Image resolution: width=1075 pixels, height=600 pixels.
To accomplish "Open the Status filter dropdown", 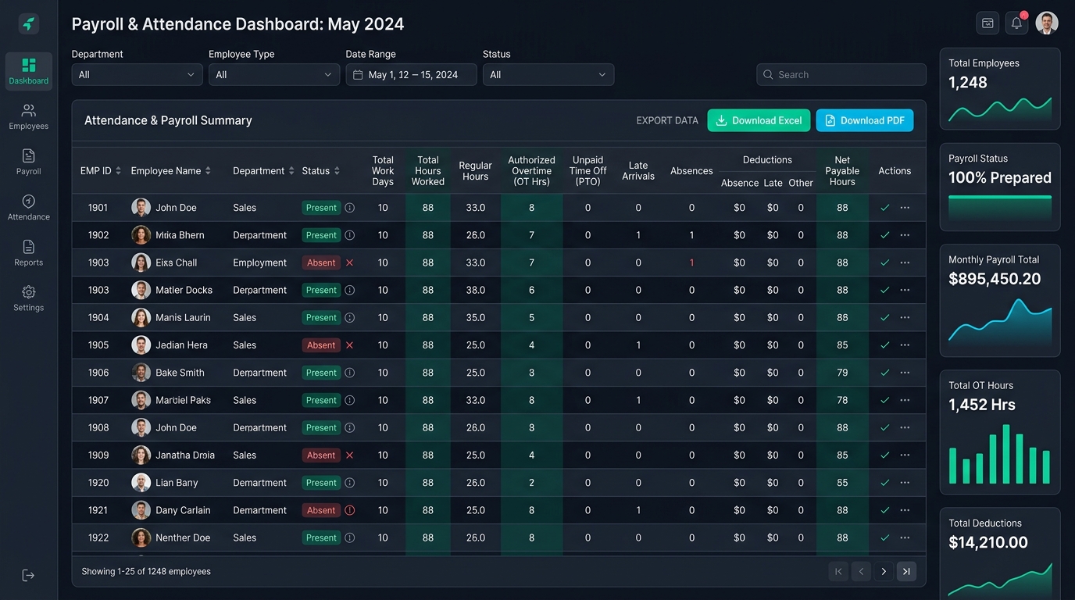I will 548,75.
